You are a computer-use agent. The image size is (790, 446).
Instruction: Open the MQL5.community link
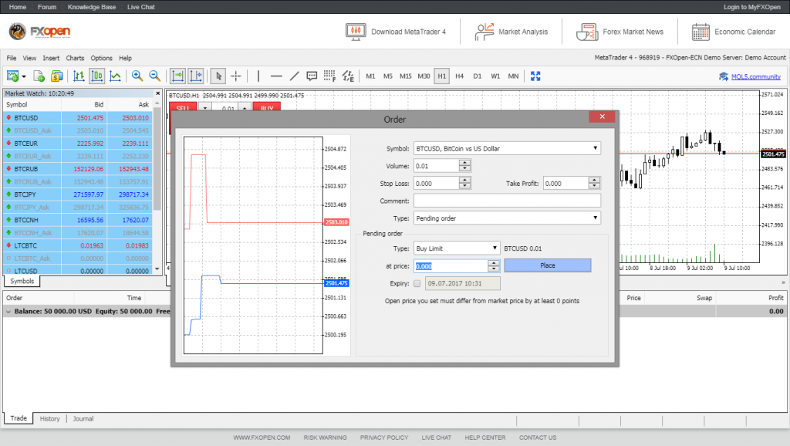(756, 76)
